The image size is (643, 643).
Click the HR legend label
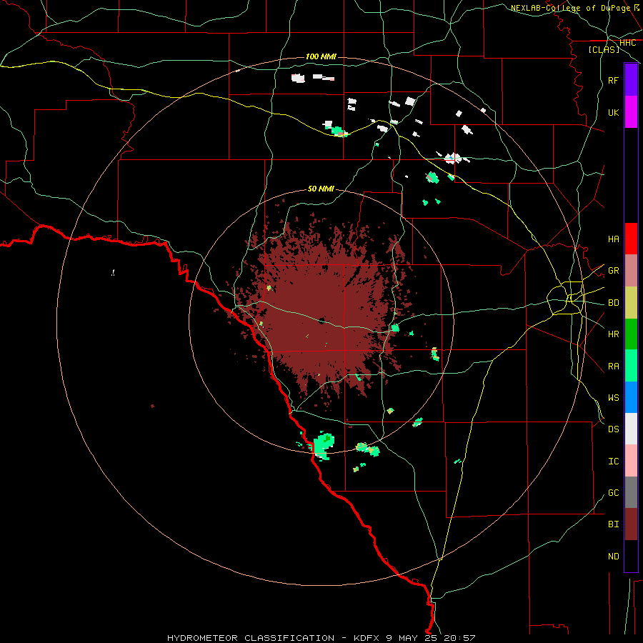pos(613,334)
